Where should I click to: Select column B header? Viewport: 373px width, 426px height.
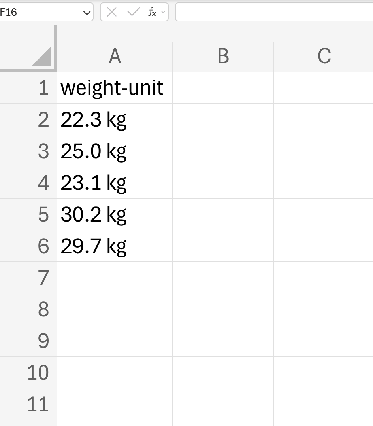point(223,57)
